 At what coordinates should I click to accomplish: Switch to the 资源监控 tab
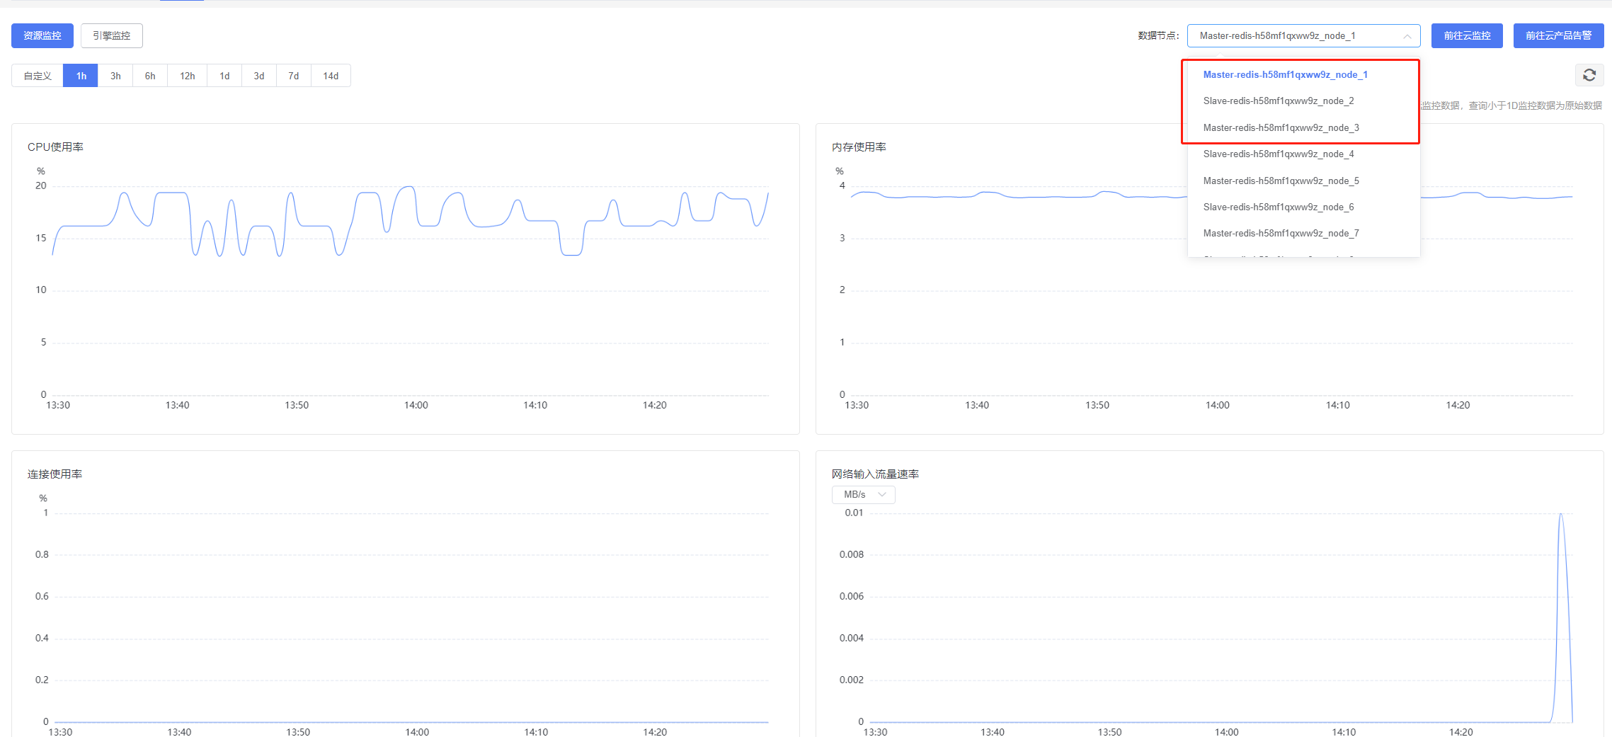(x=42, y=35)
